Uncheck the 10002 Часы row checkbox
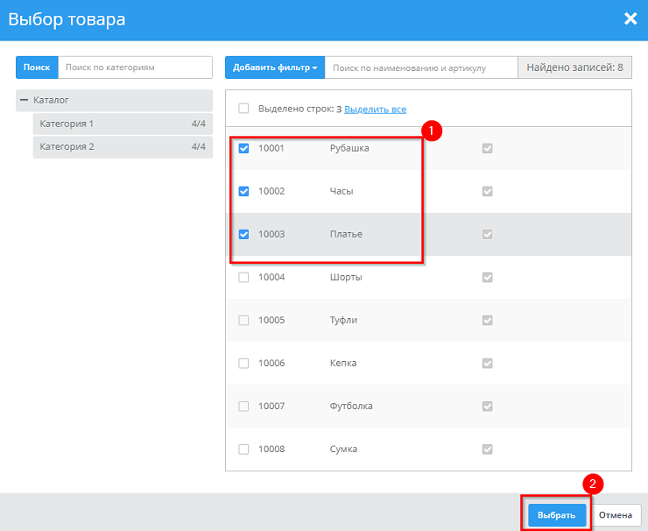Image resolution: width=648 pixels, height=531 pixels. tap(244, 191)
